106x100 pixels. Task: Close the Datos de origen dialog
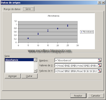point(103,3)
